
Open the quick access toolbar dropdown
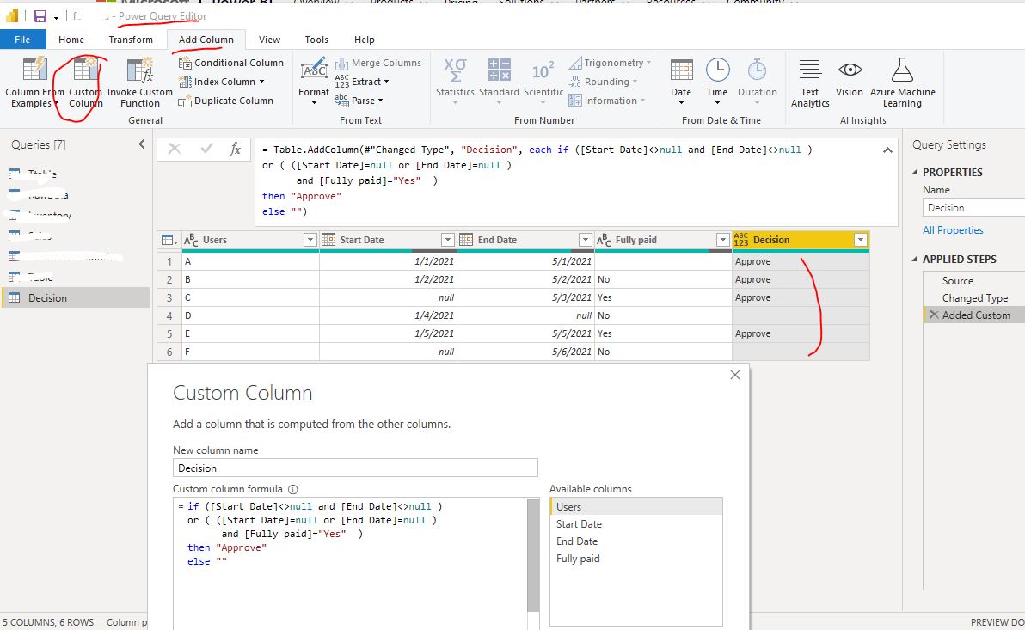click(x=56, y=17)
